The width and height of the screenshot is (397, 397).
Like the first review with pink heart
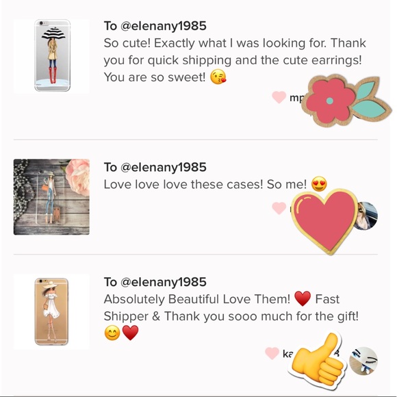pyautogui.click(x=279, y=97)
